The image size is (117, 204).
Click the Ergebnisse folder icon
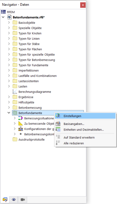tap(15, 97)
